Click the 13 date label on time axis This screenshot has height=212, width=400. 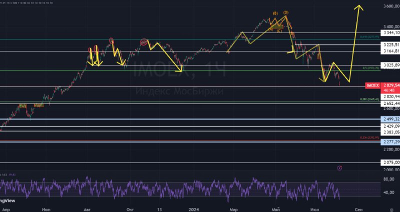(159, 209)
